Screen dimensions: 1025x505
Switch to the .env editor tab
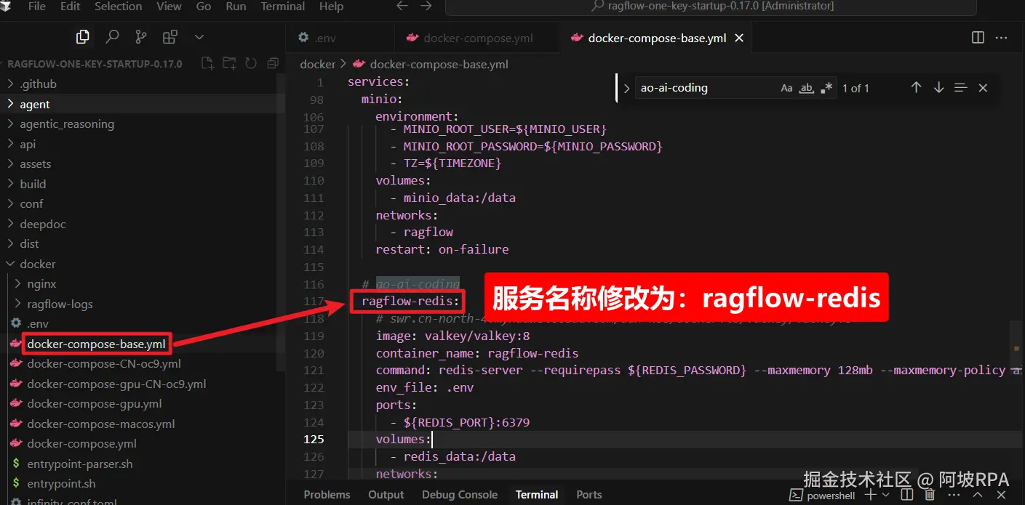point(340,38)
